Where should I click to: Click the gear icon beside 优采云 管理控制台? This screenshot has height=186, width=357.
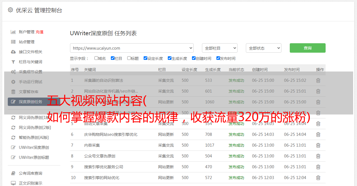coord(10,10)
